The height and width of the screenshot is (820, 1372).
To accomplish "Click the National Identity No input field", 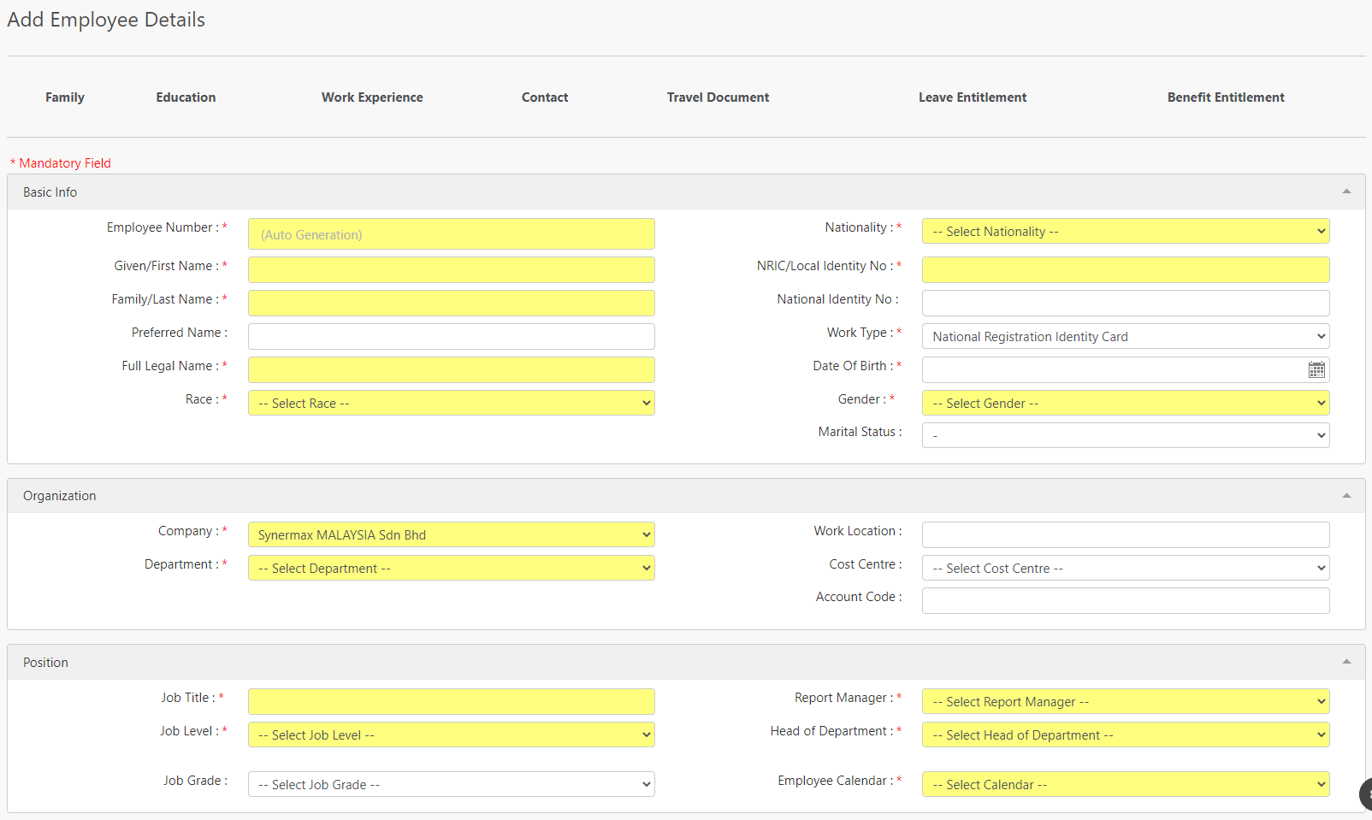I will [1126, 303].
